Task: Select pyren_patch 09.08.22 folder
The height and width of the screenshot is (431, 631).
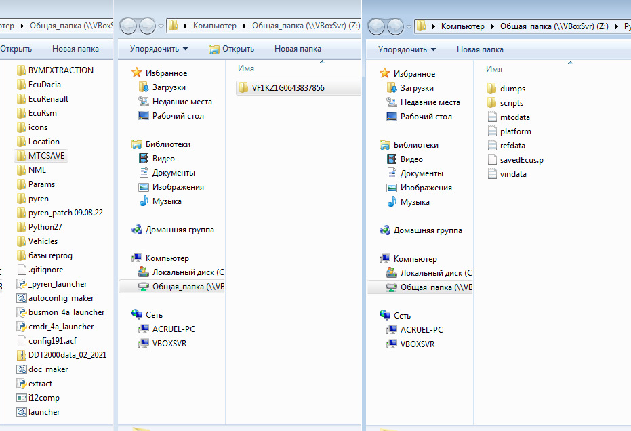Action: coord(60,213)
